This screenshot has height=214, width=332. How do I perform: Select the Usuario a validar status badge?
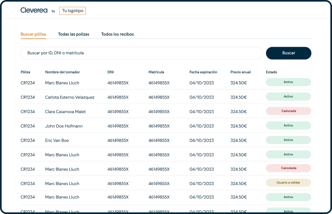point(288,183)
